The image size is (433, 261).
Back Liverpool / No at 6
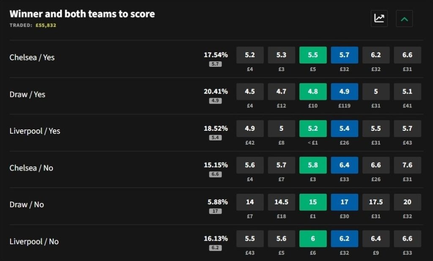313,239
